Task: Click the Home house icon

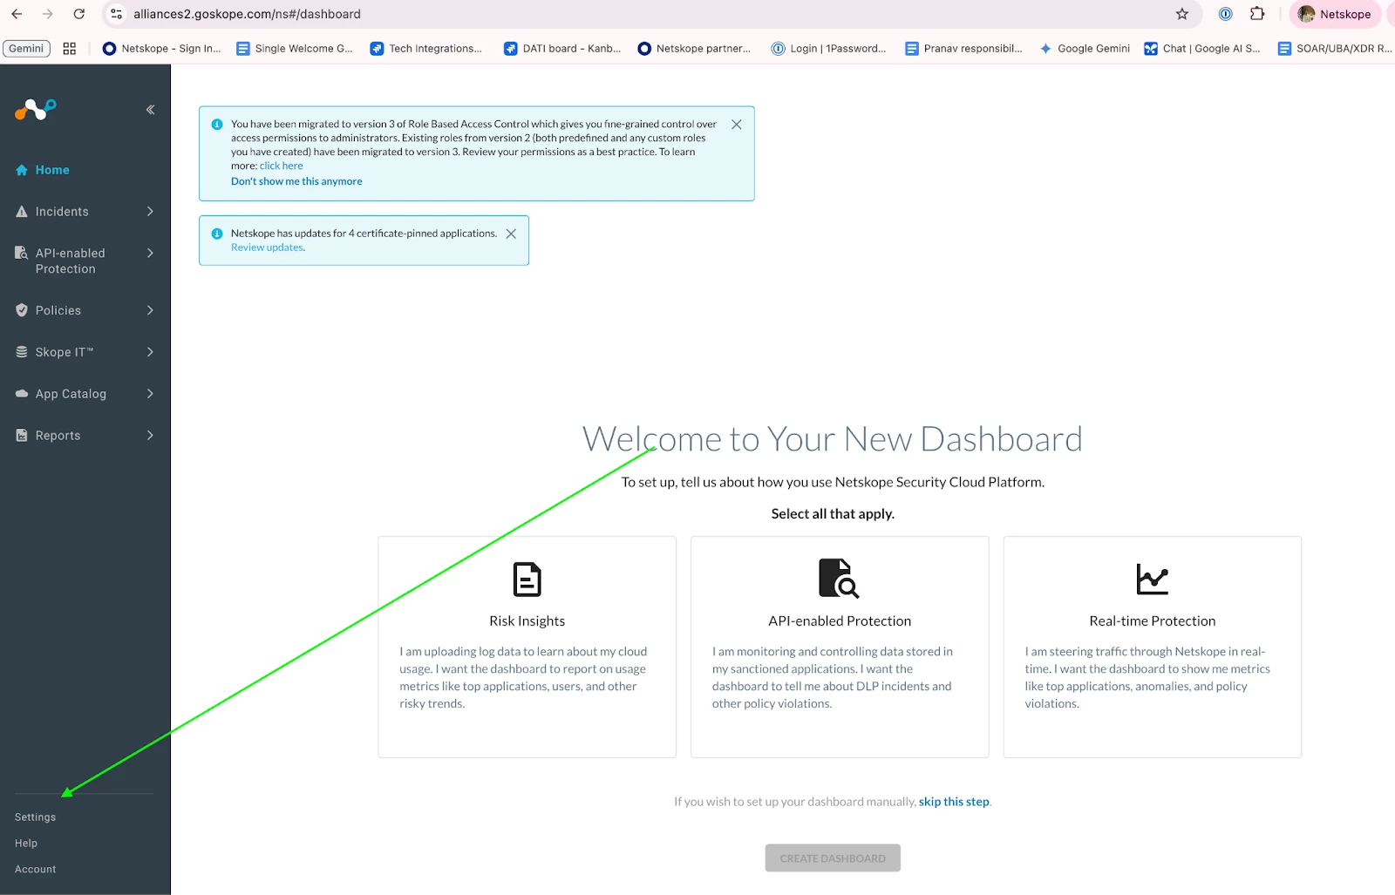Action: tap(22, 170)
